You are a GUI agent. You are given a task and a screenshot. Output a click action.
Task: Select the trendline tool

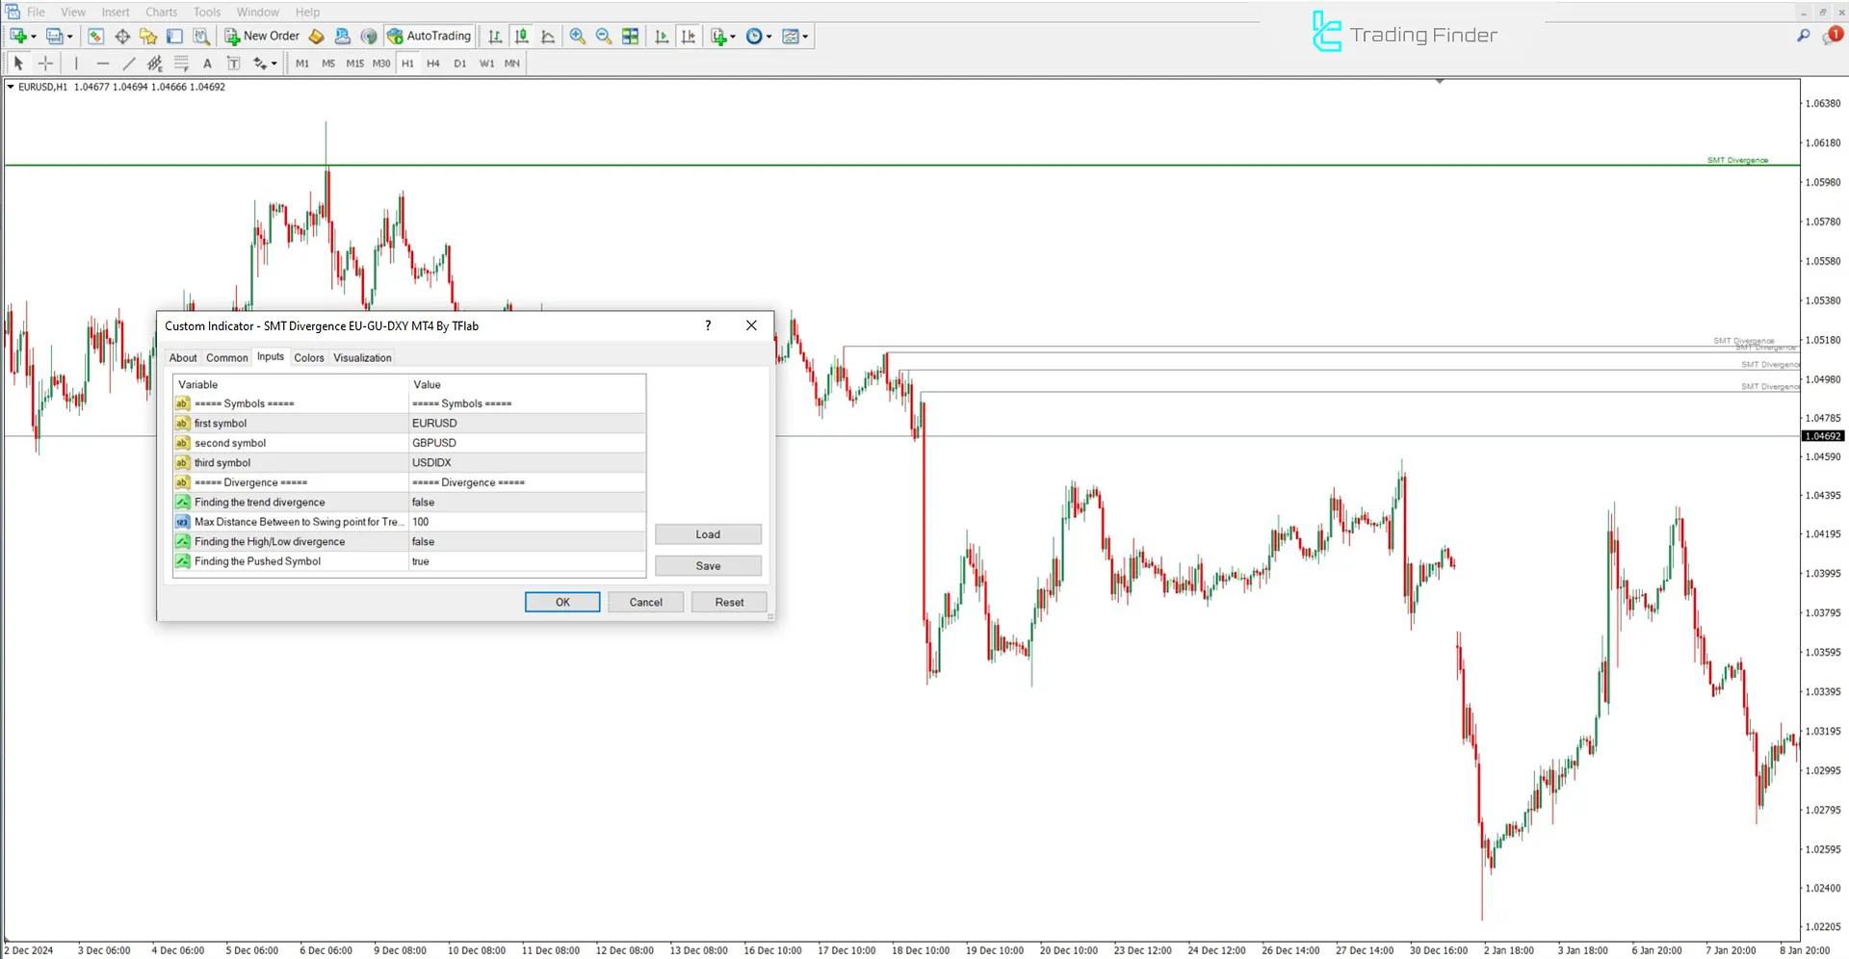click(x=128, y=64)
